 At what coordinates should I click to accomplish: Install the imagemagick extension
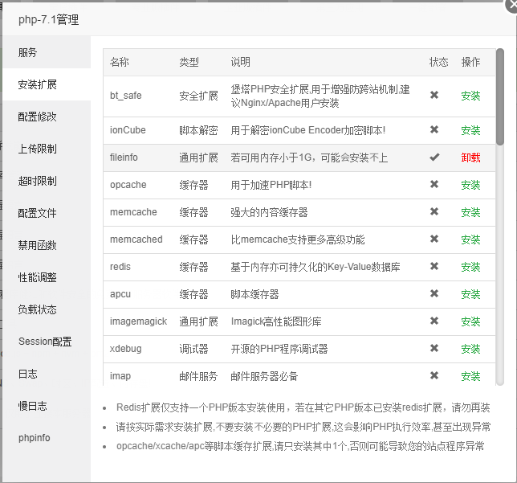pyautogui.click(x=470, y=321)
